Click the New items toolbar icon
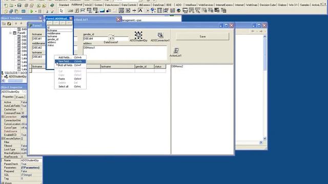 6,5
